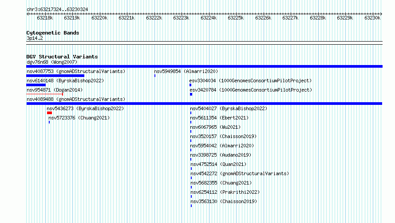
Task: Click the 63230k ruler tick label
Action: coord(372,18)
